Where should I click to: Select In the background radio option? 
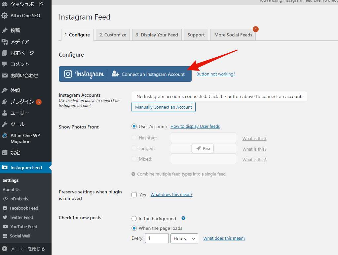coord(134,219)
